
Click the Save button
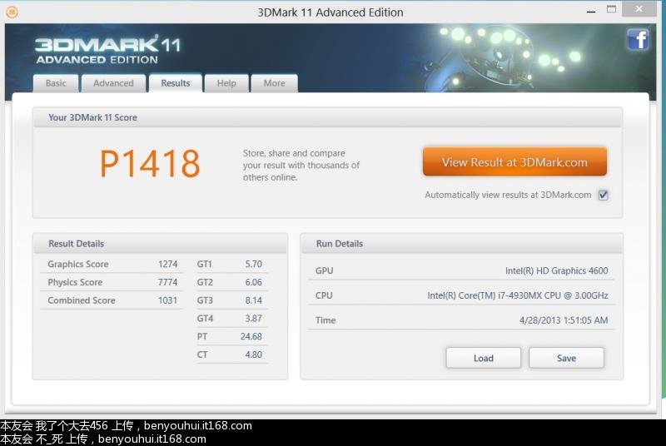click(566, 358)
